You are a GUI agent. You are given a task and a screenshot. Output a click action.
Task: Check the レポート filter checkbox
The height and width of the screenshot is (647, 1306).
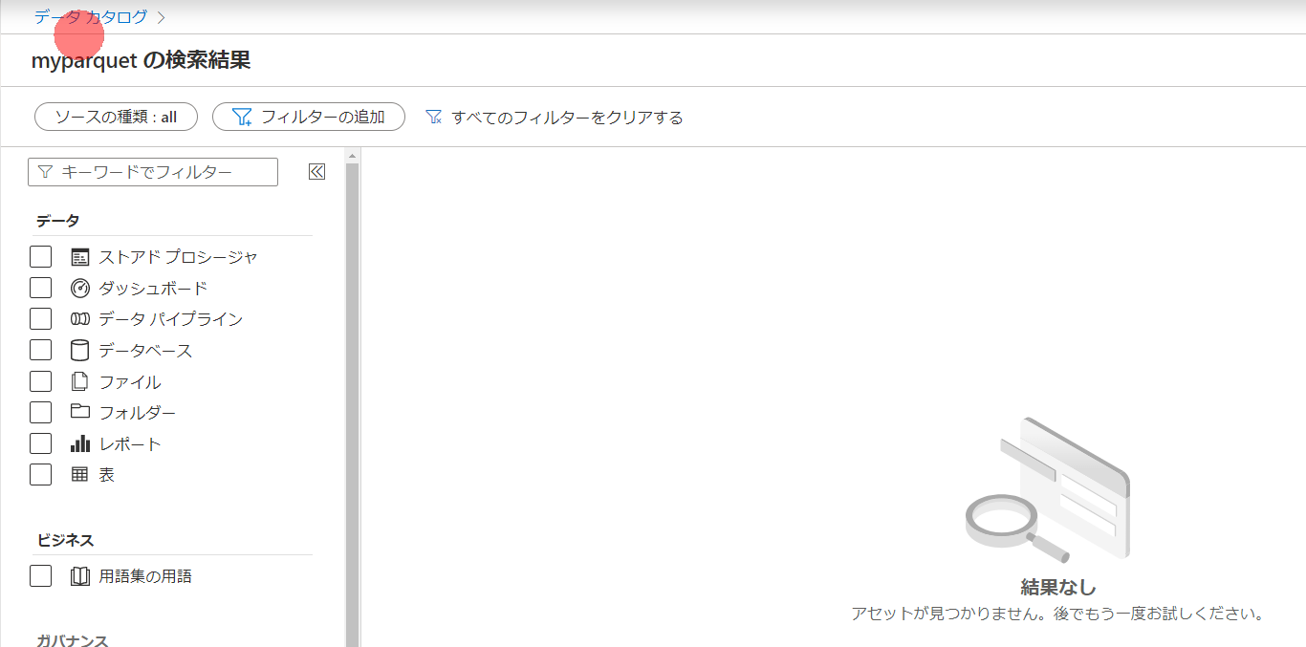coord(40,442)
